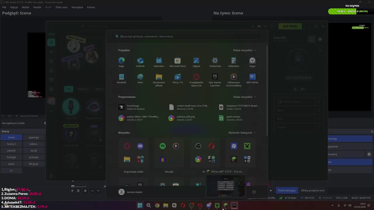Open Roblox icon in games category
This screenshot has width=374, height=210.
coord(234,146)
